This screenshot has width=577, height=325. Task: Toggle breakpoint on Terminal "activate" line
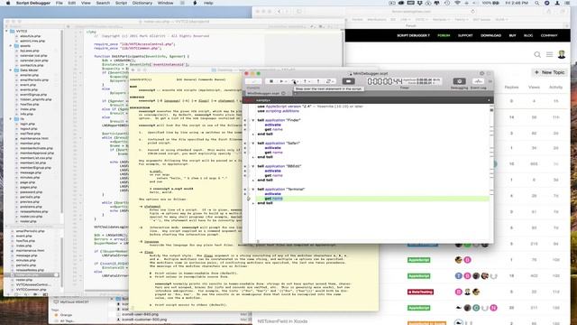click(245, 194)
